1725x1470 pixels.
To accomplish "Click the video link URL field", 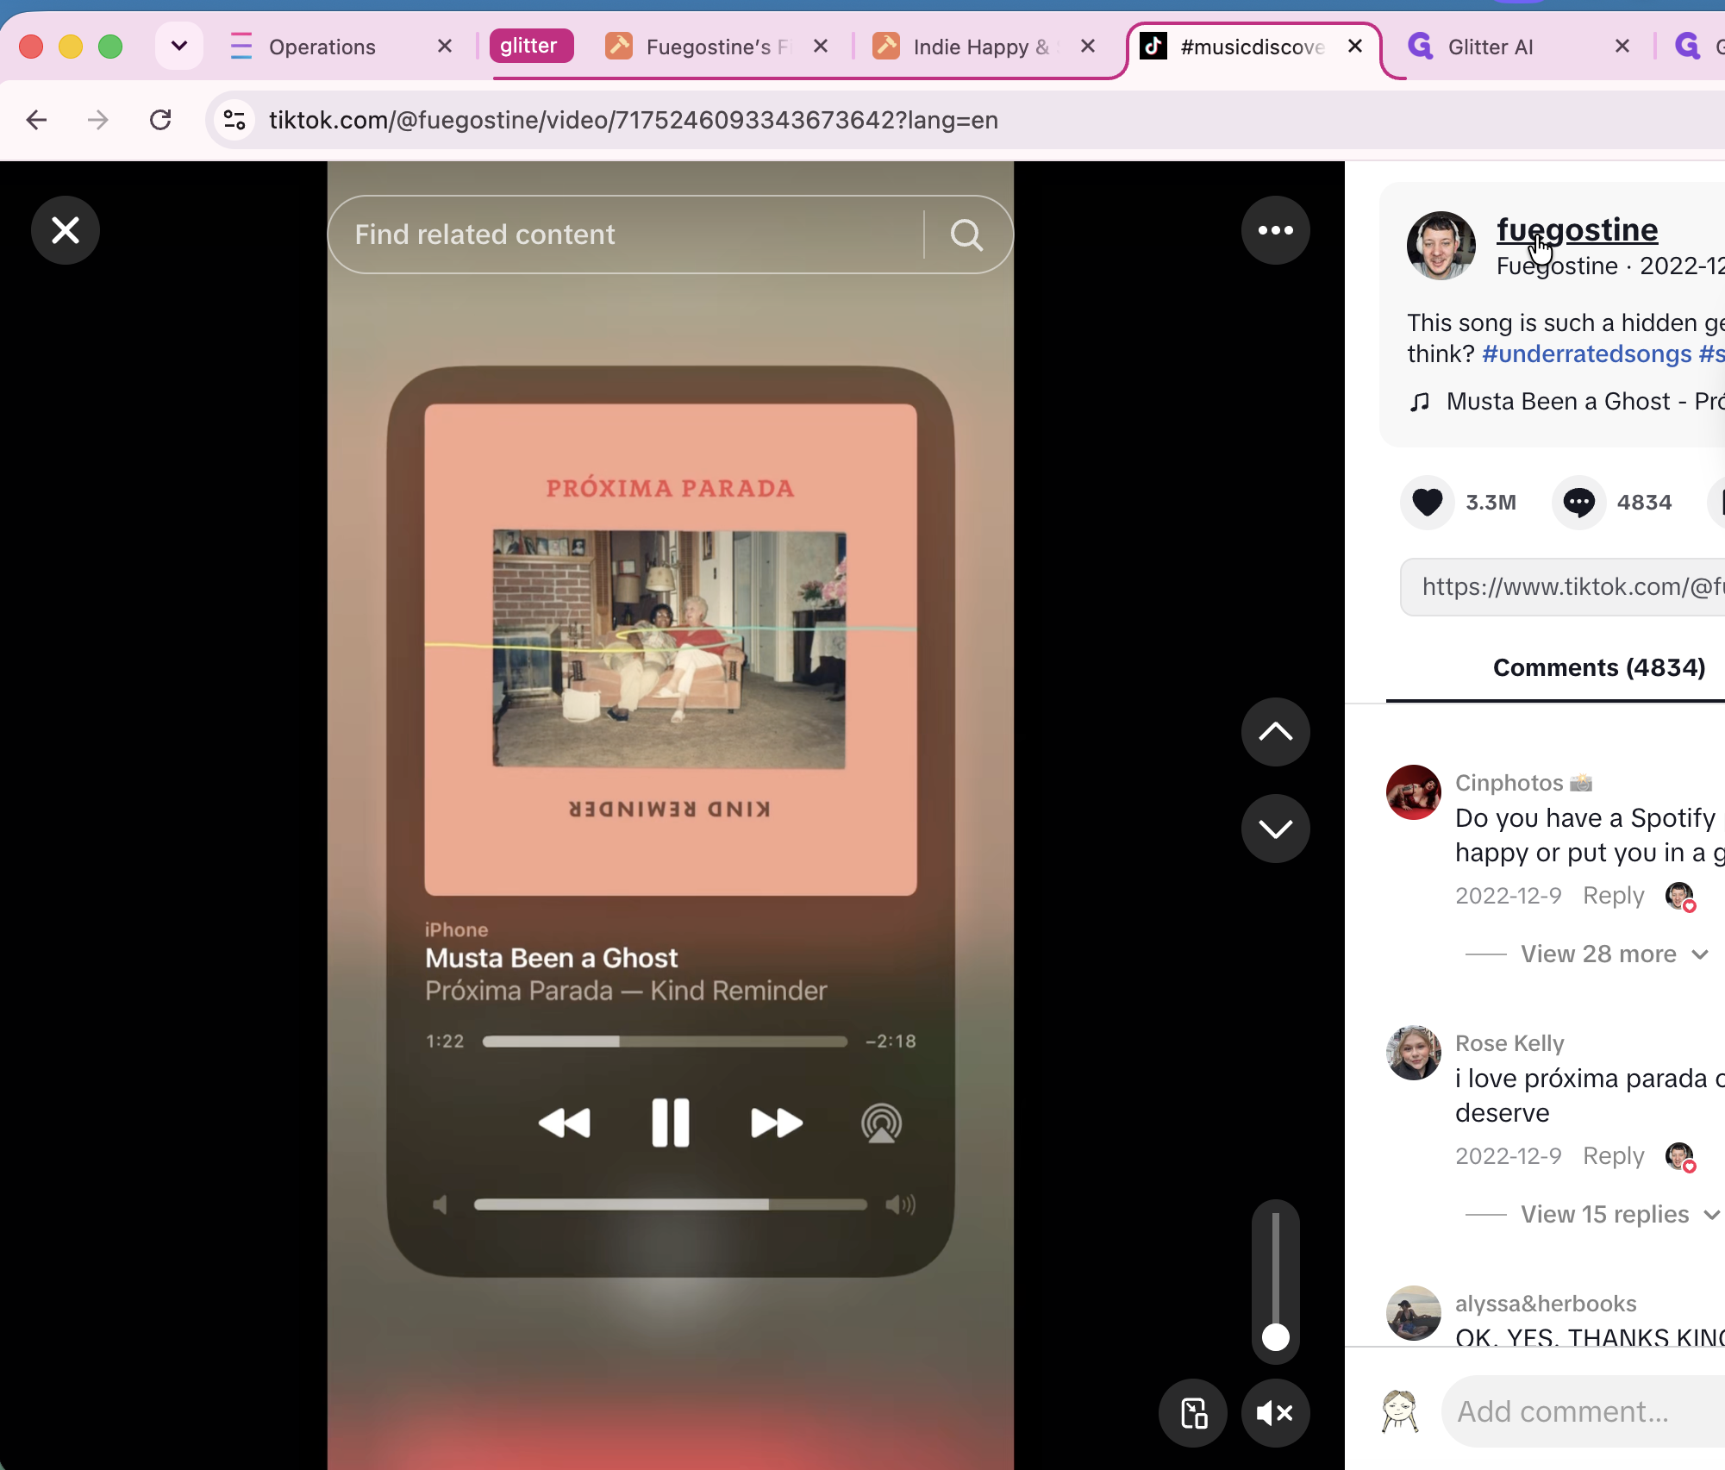I will pos(1562,586).
